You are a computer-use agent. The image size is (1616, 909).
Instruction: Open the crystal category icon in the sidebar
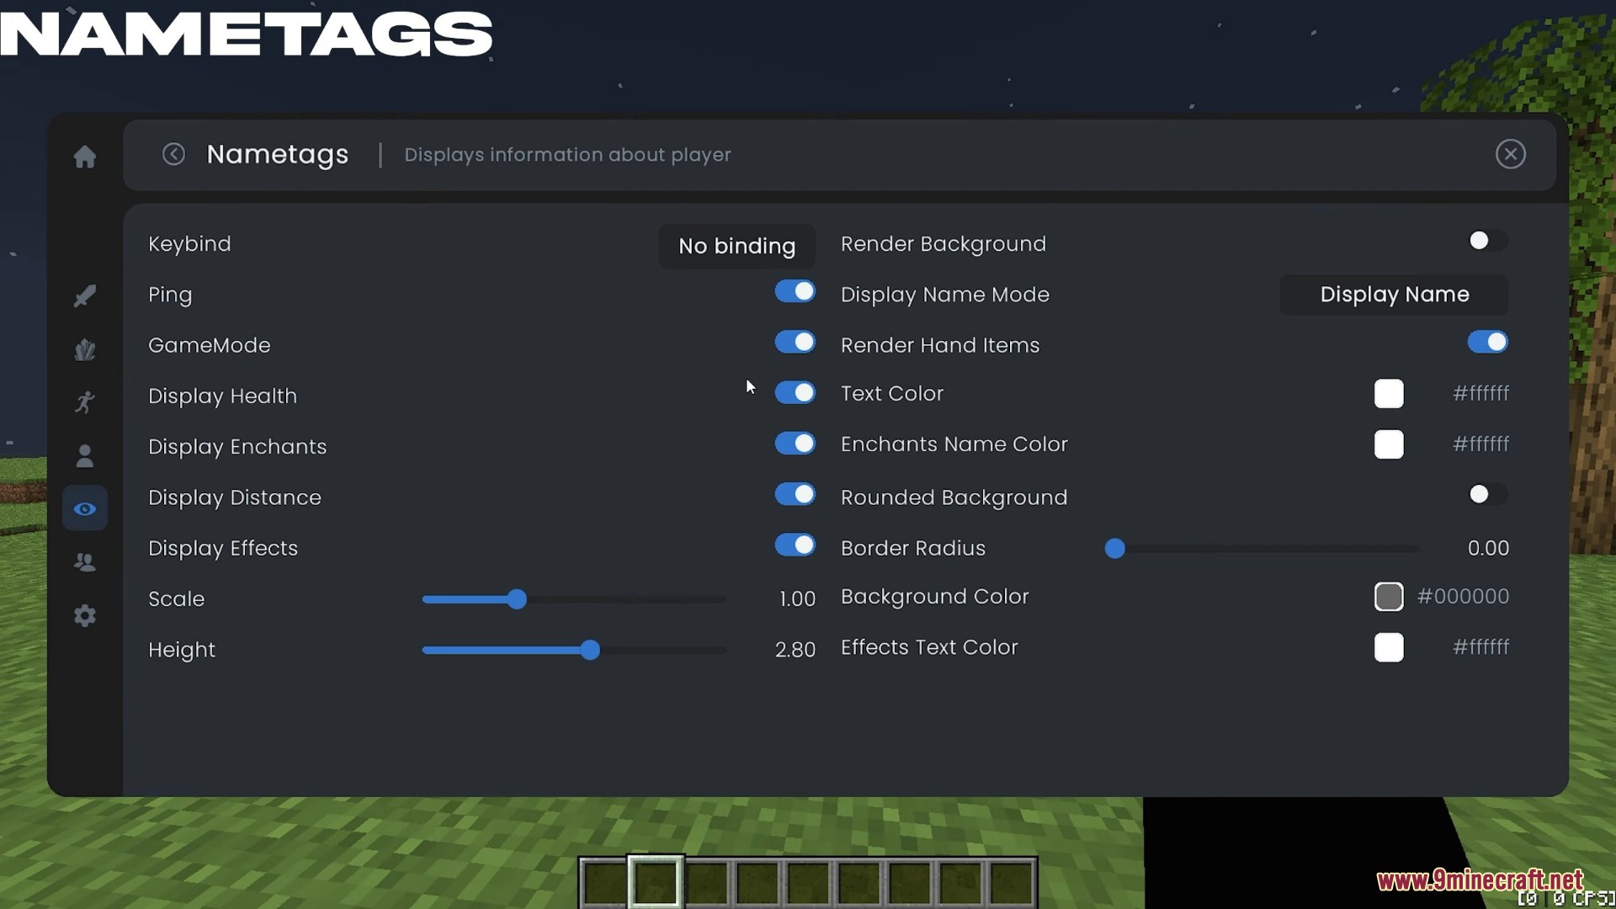(x=85, y=349)
